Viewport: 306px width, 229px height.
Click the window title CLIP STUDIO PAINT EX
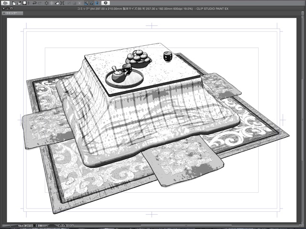coord(212,9)
